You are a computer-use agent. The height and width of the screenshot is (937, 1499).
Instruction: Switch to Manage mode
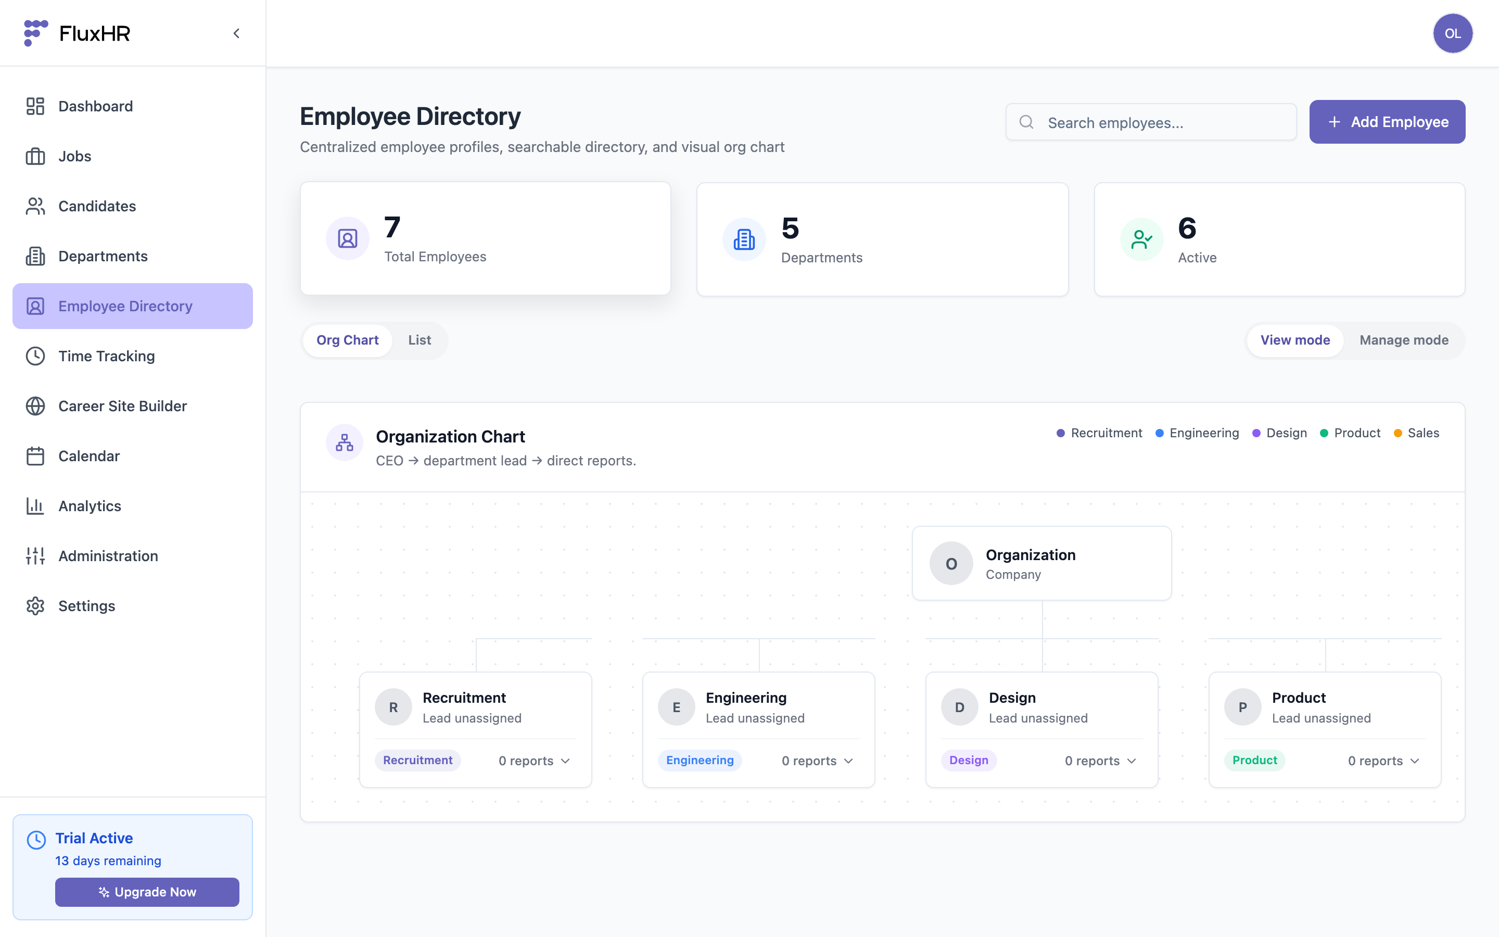point(1404,340)
